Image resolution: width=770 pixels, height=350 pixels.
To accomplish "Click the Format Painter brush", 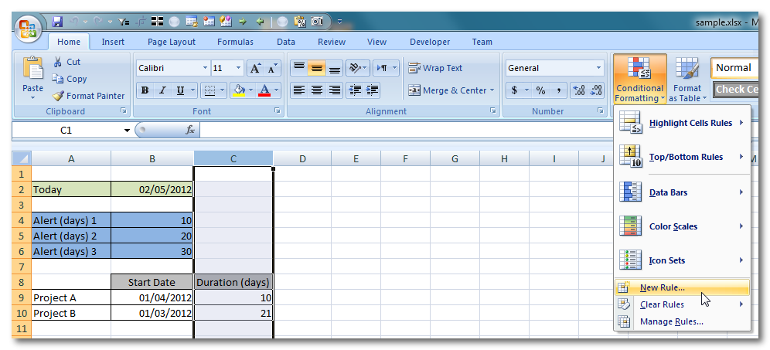I will [x=59, y=96].
